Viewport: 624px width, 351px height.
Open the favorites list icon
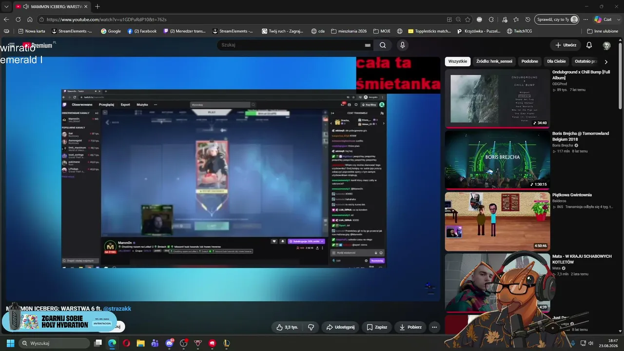pyautogui.click(x=516, y=19)
